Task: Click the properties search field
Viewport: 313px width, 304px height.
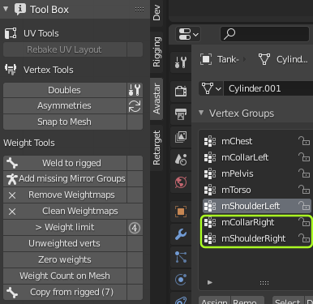Action: click(265, 34)
